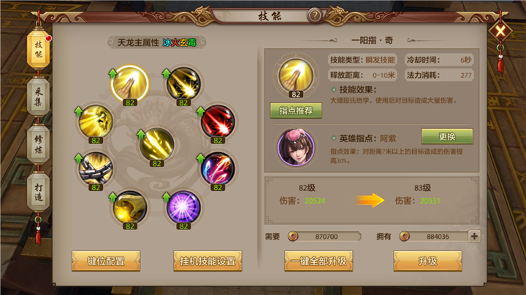Switch to the 技能 lantern tab
Viewport: 526px width, 295px height.
[x=39, y=50]
